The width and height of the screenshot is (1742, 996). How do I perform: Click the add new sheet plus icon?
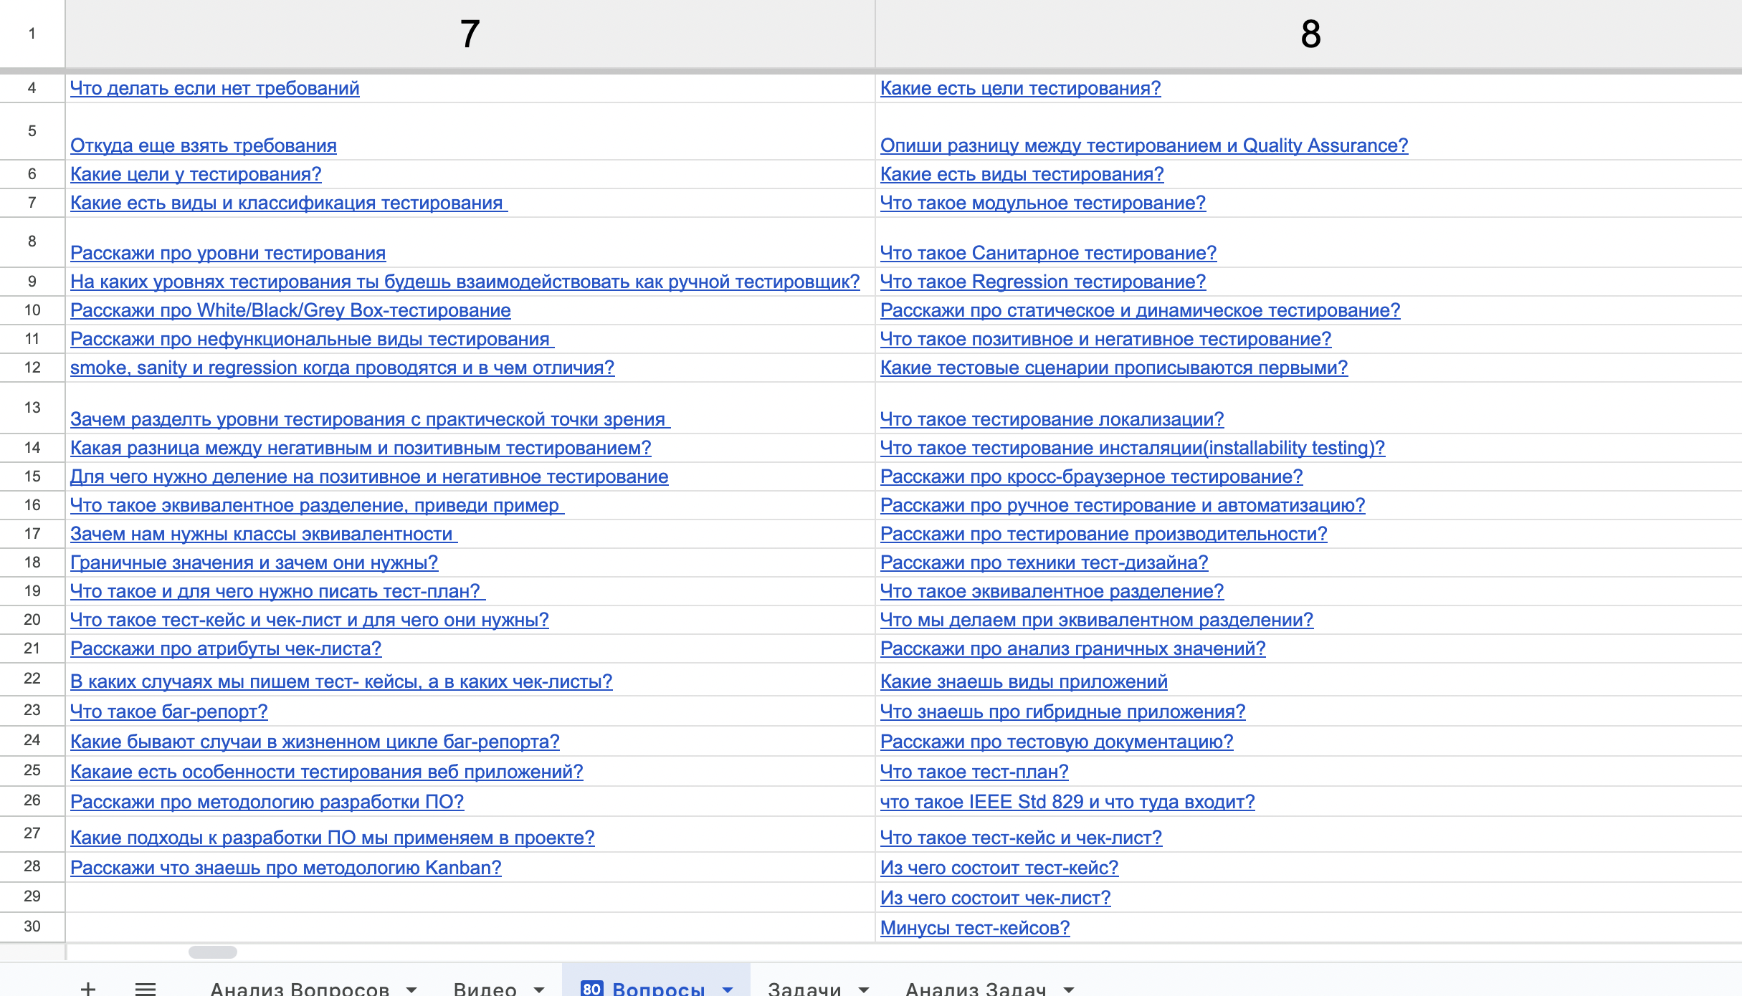click(x=88, y=988)
